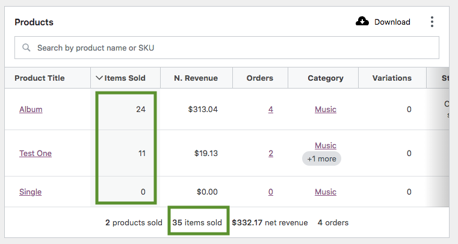
Task: Open the 4 orders link for Album
Action: tap(271, 110)
